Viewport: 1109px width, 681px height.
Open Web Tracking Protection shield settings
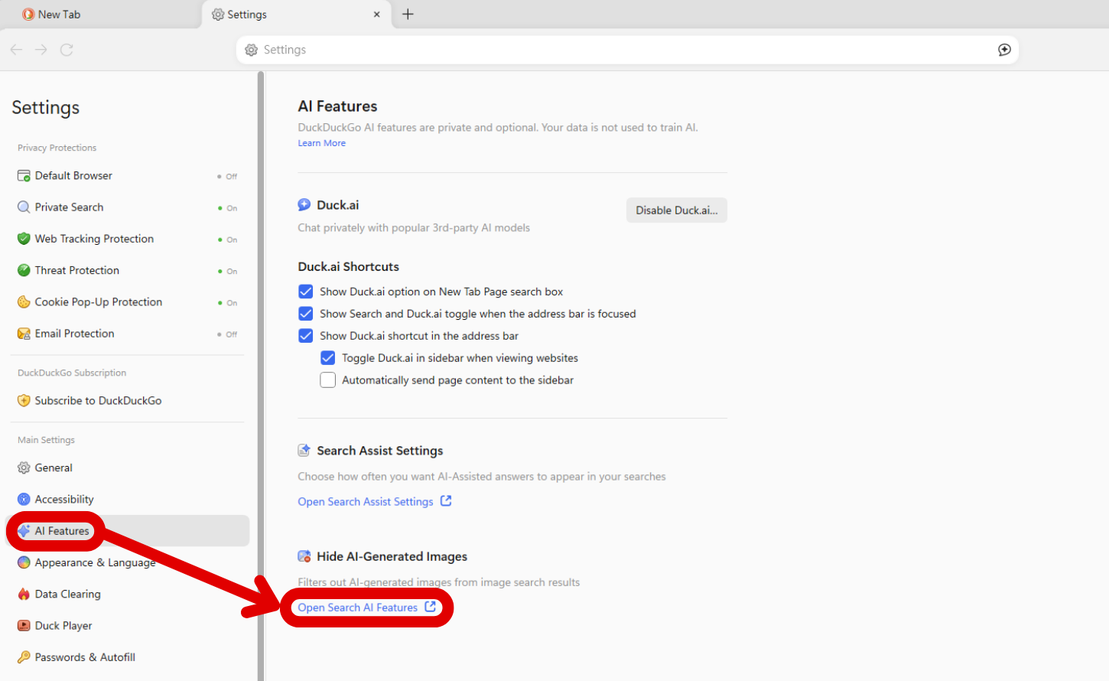[x=93, y=239]
